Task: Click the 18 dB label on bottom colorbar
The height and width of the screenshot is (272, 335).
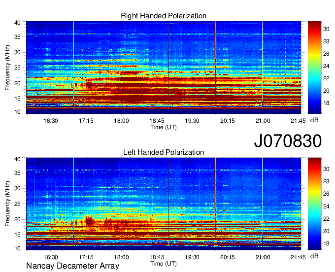Action: click(326, 243)
